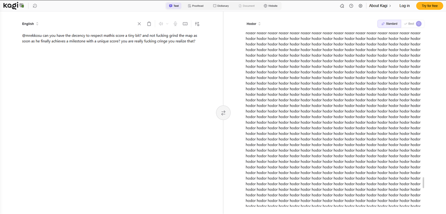Open the Kagi logo home link
The height and width of the screenshot is (214, 446).
click(x=13, y=6)
